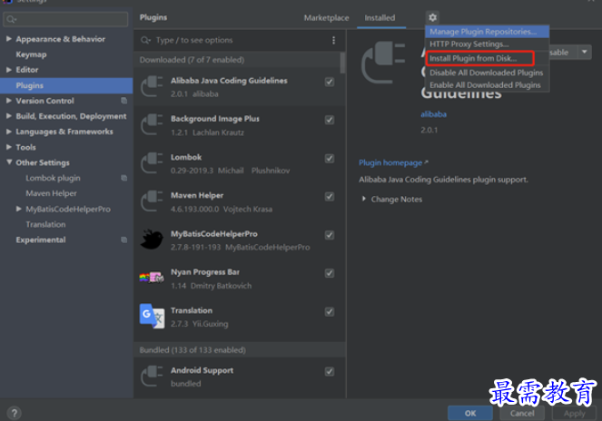Screen dimensions: 602x421
Task: Select Install Plugin from Disk
Action: pos(479,58)
